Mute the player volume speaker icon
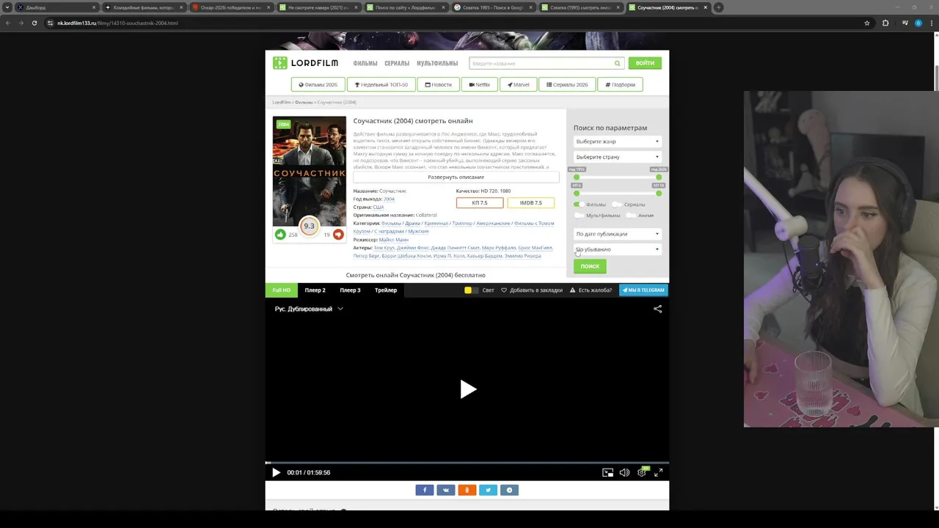Screen dimensions: 939x528 (624, 472)
